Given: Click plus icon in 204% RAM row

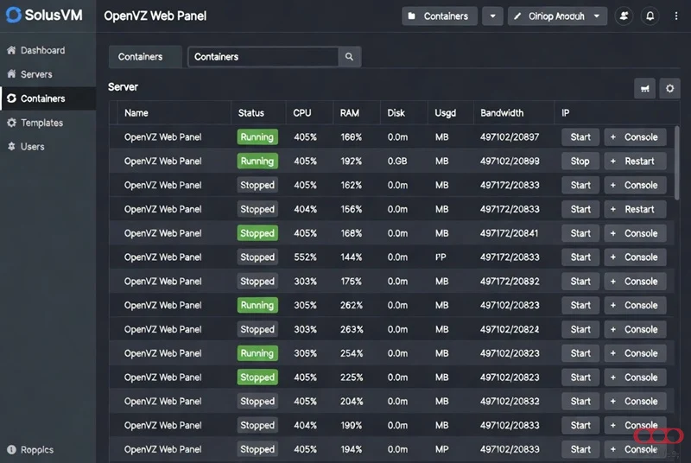Looking at the screenshot, I should pyautogui.click(x=613, y=402).
